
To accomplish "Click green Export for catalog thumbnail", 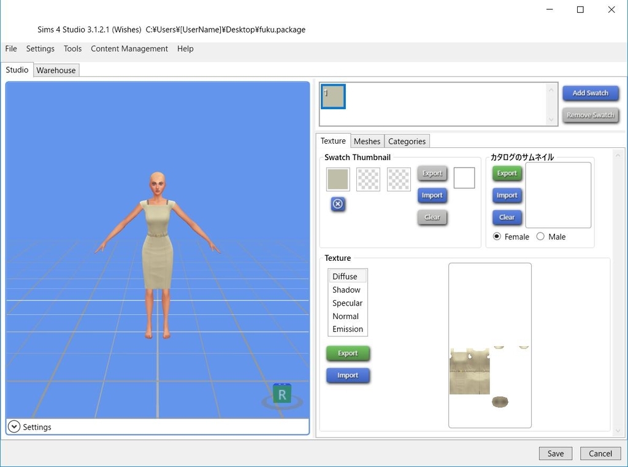I will click(x=507, y=173).
